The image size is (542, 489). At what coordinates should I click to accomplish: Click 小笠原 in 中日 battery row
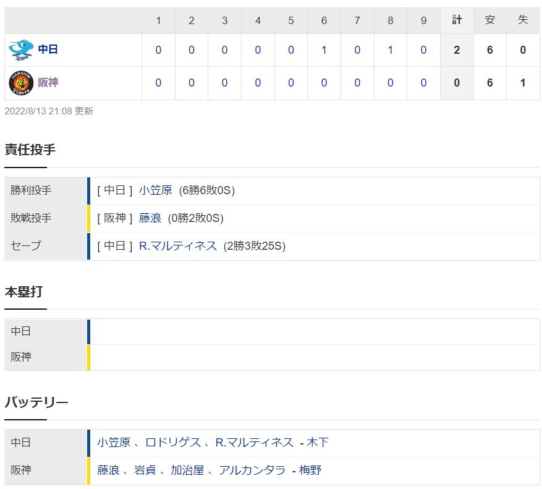[113, 442]
